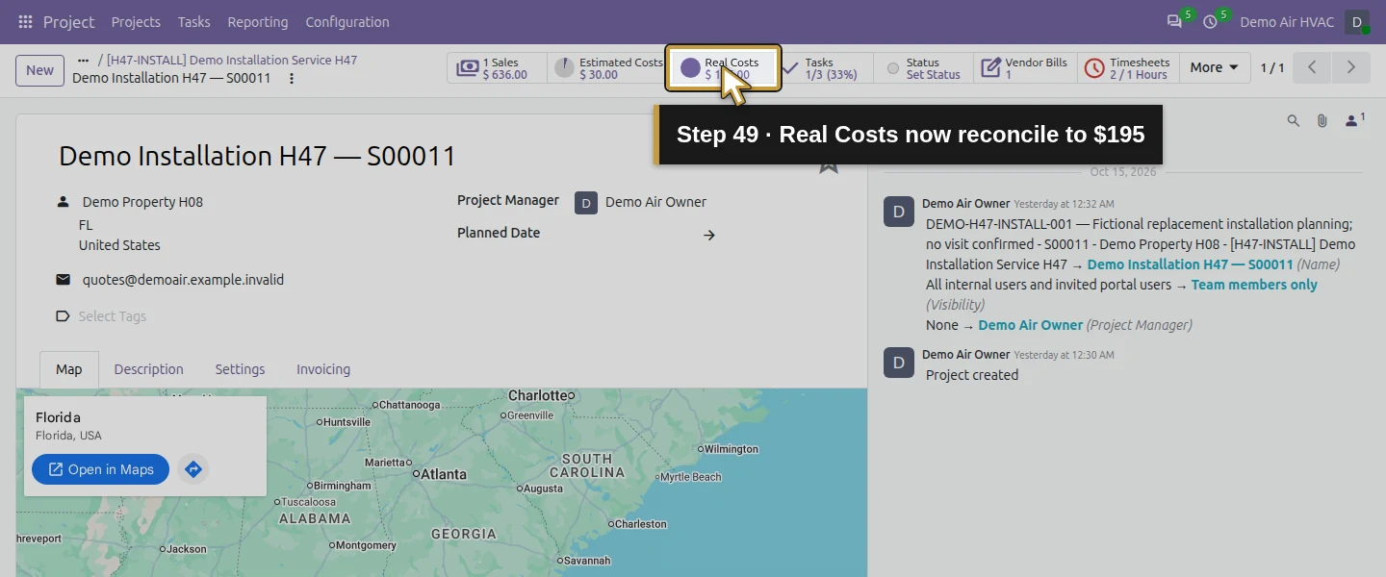Set the project Status stat button
Image resolution: width=1386 pixels, height=577 pixels.
[924, 67]
